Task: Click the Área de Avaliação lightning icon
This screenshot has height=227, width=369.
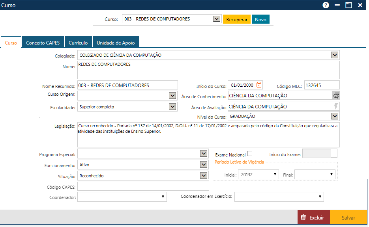Action: pos(336,106)
